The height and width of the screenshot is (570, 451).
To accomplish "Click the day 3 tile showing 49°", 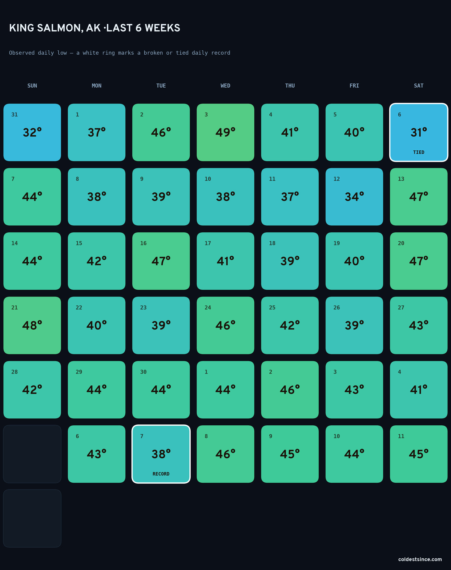I will (225, 132).
